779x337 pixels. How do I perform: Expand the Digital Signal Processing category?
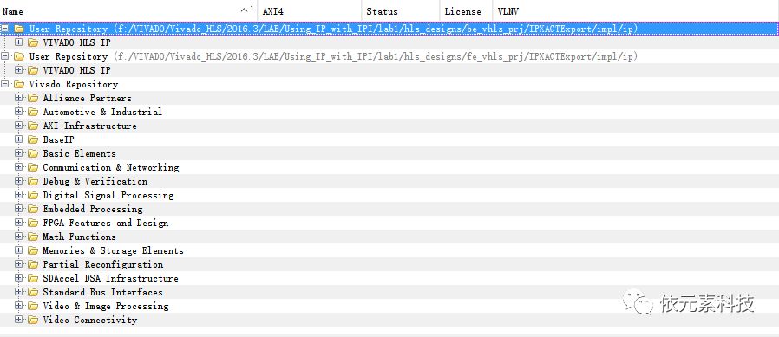pyautogui.click(x=19, y=195)
